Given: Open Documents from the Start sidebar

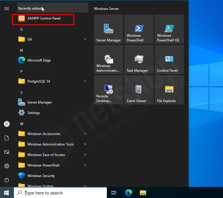Looking at the screenshot, I should pyautogui.click(x=7, y=138).
